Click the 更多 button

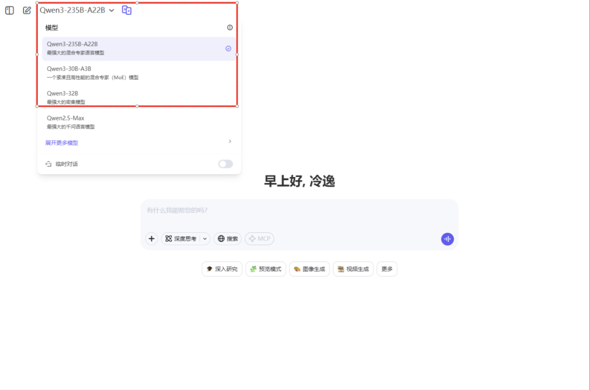(x=387, y=269)
